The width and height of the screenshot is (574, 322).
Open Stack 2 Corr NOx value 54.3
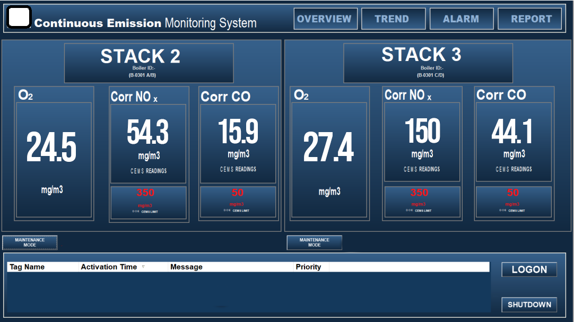click(x=148, y=132)
